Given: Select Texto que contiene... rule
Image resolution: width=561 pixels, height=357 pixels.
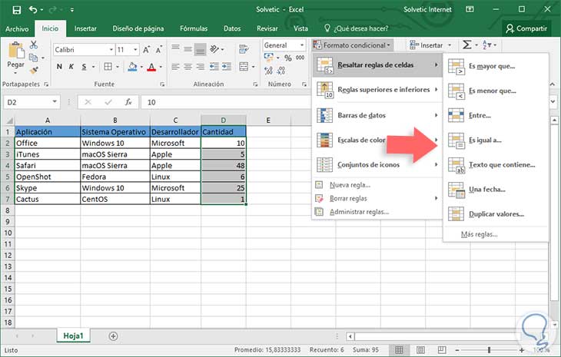Looking at the screenshot, I should point(496,165).
